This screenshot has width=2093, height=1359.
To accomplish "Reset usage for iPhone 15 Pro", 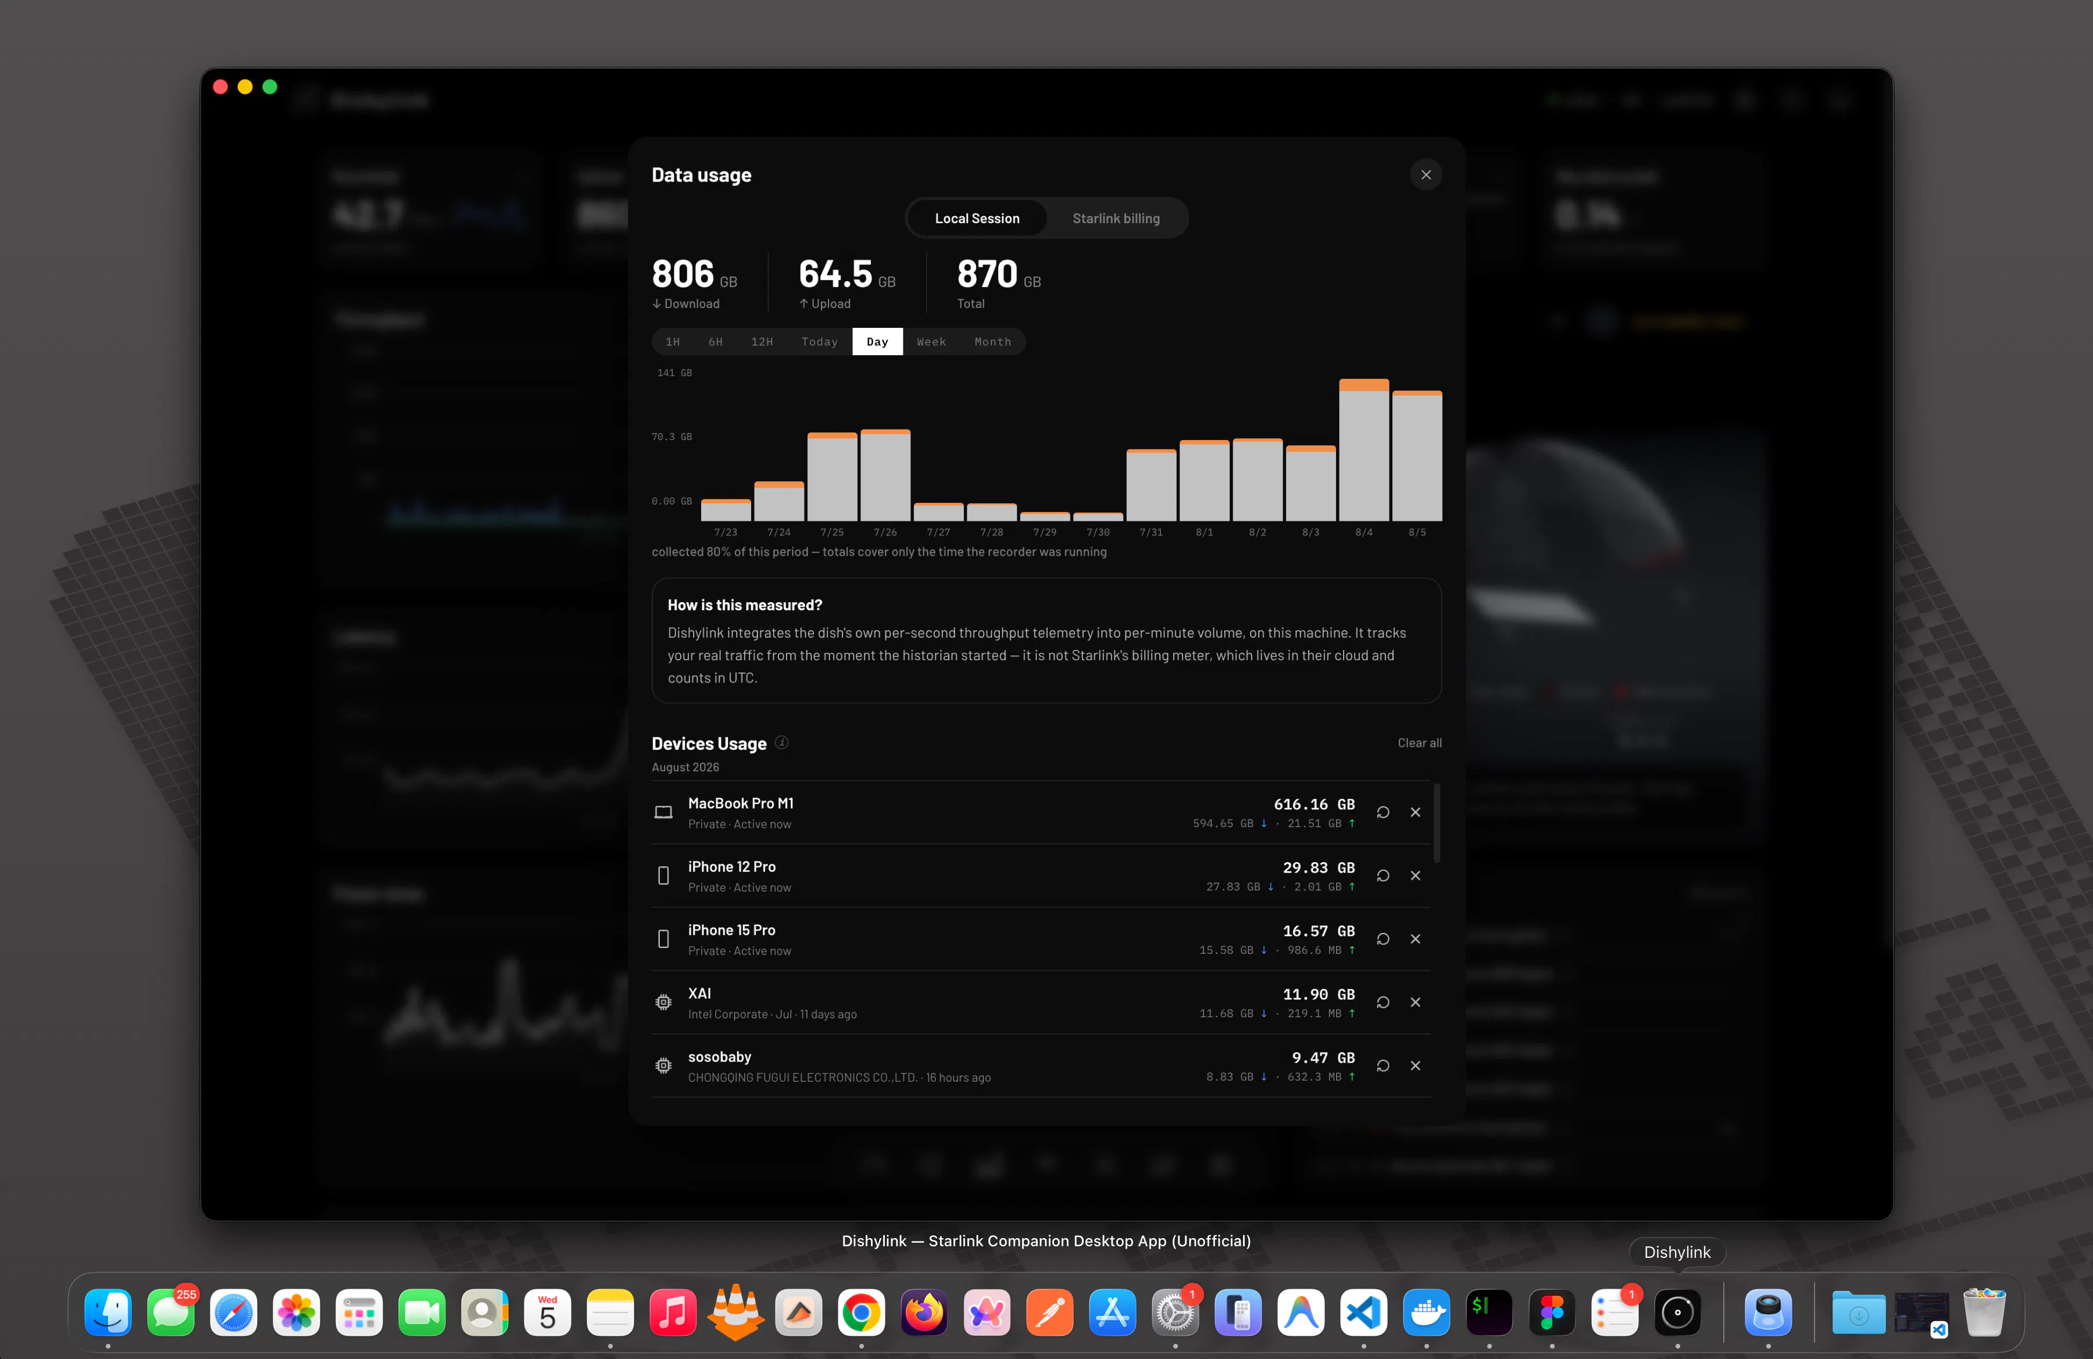I will tap(1383, 939).
